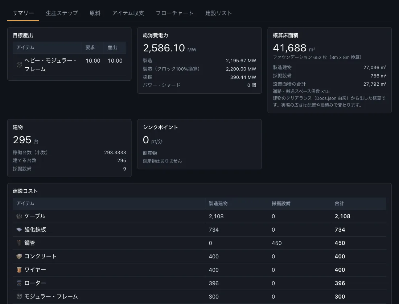Click the 採掘設備 column header in cost table
399x304 pixels.
(281, 203)
